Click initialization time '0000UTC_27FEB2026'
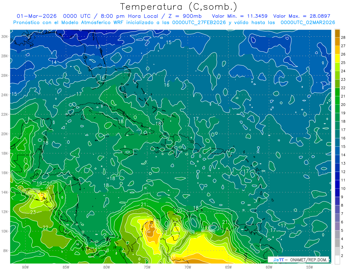Screen dimensions: 351x271 (199, 23)
